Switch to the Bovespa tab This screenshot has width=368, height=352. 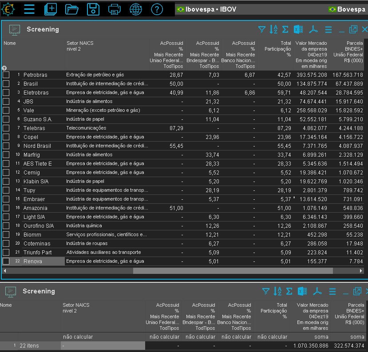point(347,9)
